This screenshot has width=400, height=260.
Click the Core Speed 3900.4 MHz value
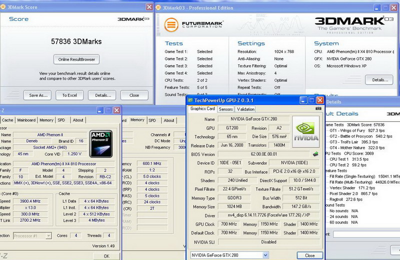click(x=30, y=201)
